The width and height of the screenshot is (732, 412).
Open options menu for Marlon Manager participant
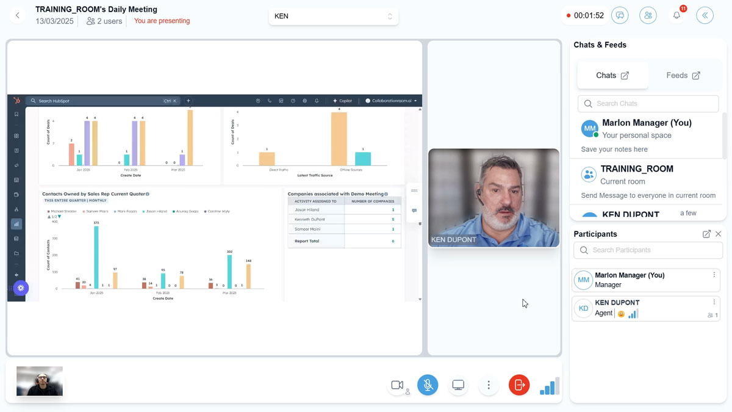[x=714, y=275]
